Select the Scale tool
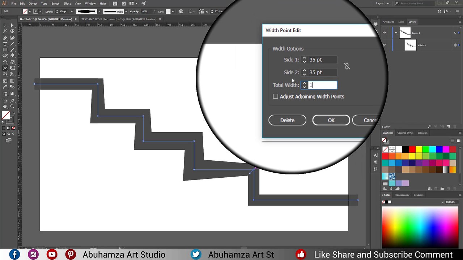463x260 pixels. [12, 62]
